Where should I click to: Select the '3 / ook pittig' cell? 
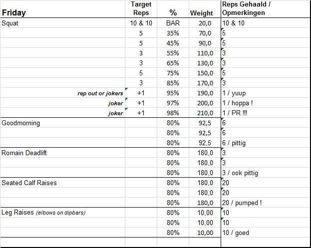pos(241,173)
